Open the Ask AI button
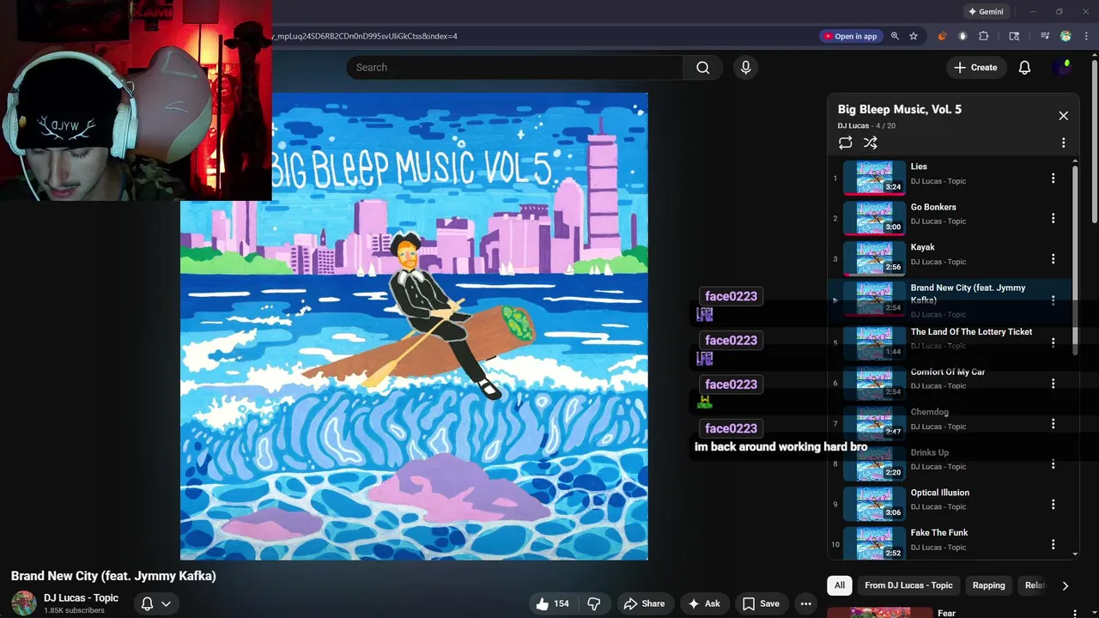Screen dimensions: 1099x618 (704, 603)
